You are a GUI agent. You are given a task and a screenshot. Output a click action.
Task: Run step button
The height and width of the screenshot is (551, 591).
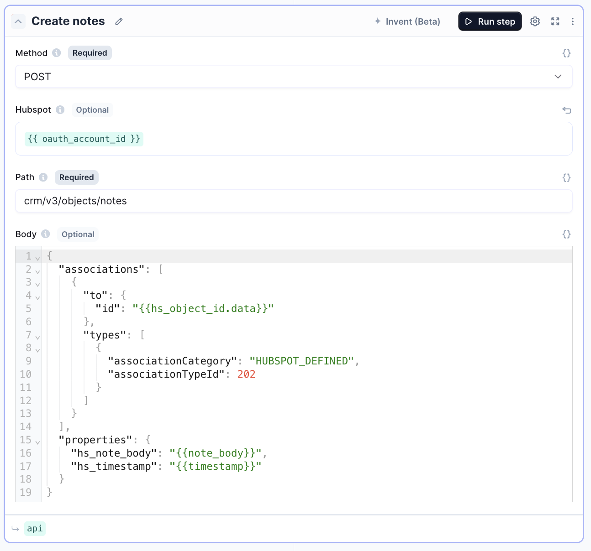click(490, 21)
